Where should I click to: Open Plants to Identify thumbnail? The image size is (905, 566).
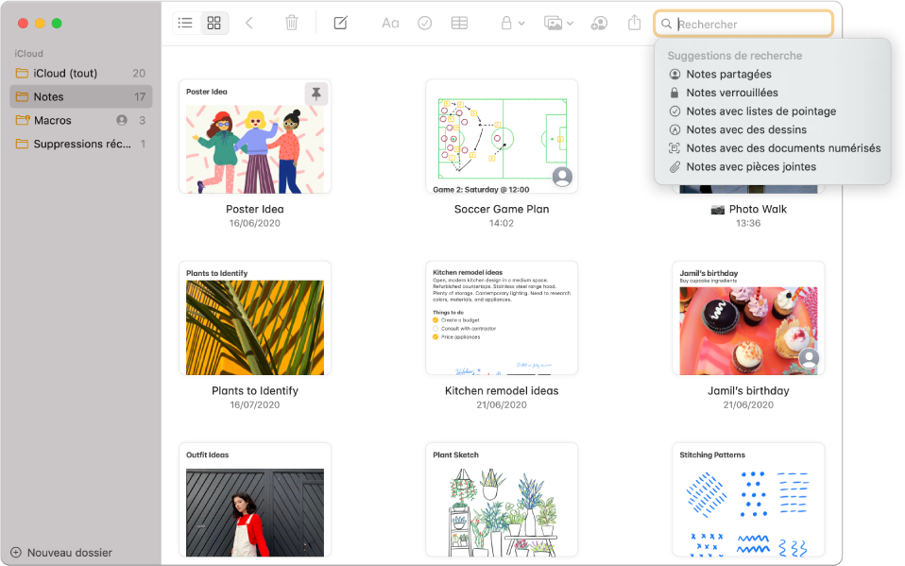point(254,318)
